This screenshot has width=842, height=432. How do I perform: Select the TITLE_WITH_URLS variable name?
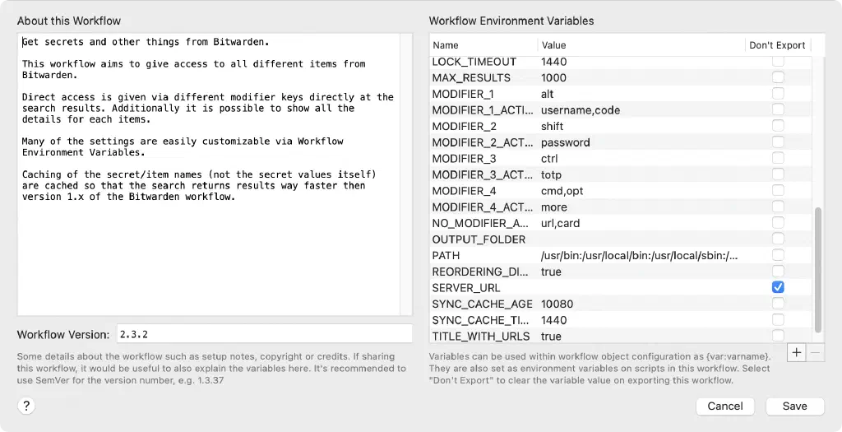pos(480,337)
